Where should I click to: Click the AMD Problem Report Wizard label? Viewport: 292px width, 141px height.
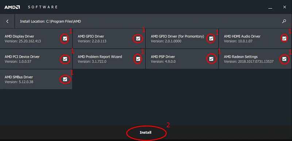point(100,57)
